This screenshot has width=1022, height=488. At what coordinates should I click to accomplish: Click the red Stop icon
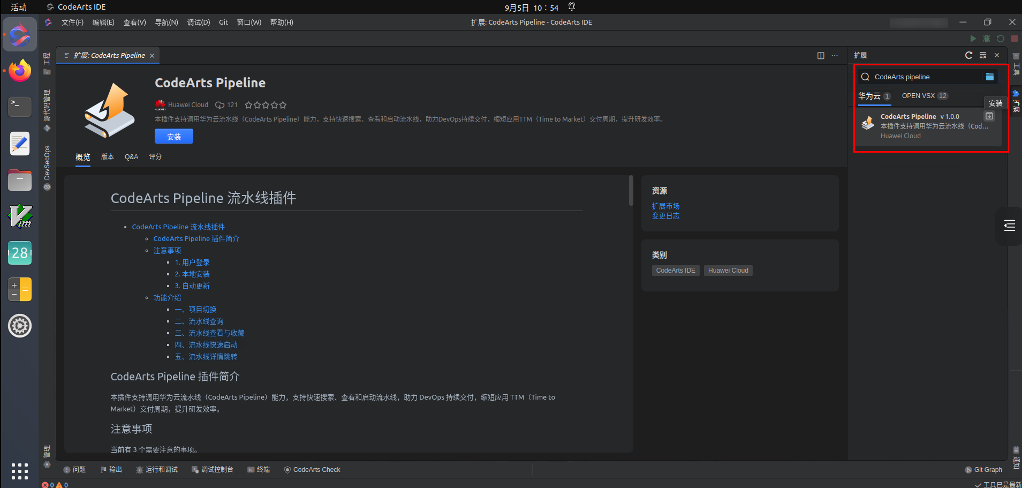[1015, 39]
